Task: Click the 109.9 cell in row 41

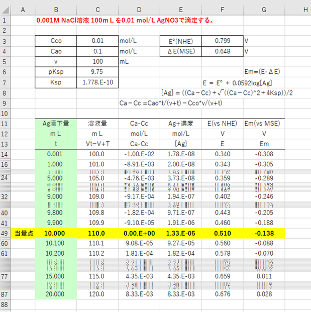Action: [x=97, y=223]
